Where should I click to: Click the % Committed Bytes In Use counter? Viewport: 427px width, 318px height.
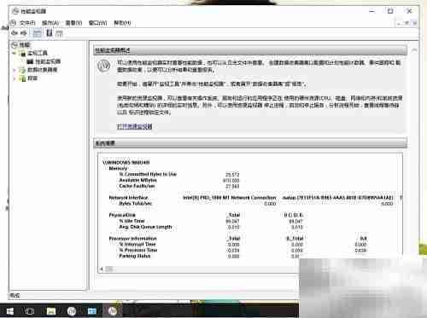pos(148,174)
